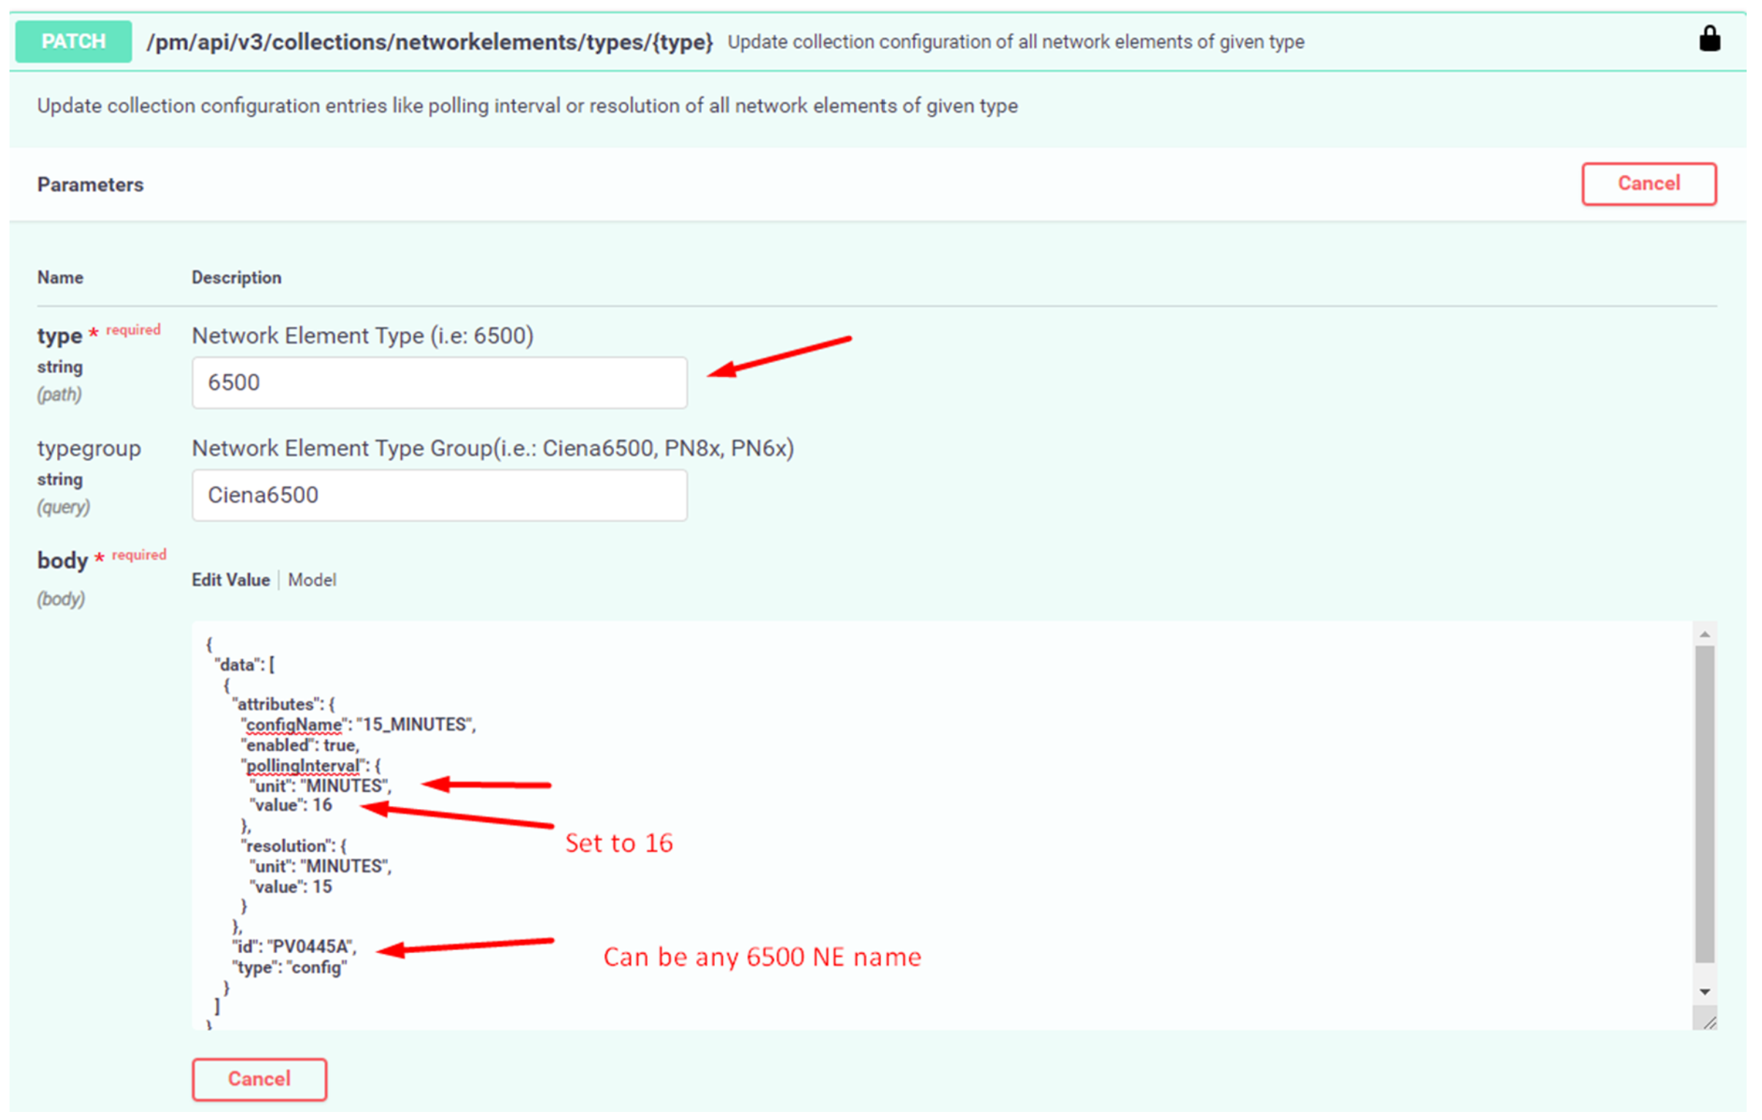
Task: Click the top Cancel button beside Parameters
Action: pyautogui.click(x=1649, y=183)
